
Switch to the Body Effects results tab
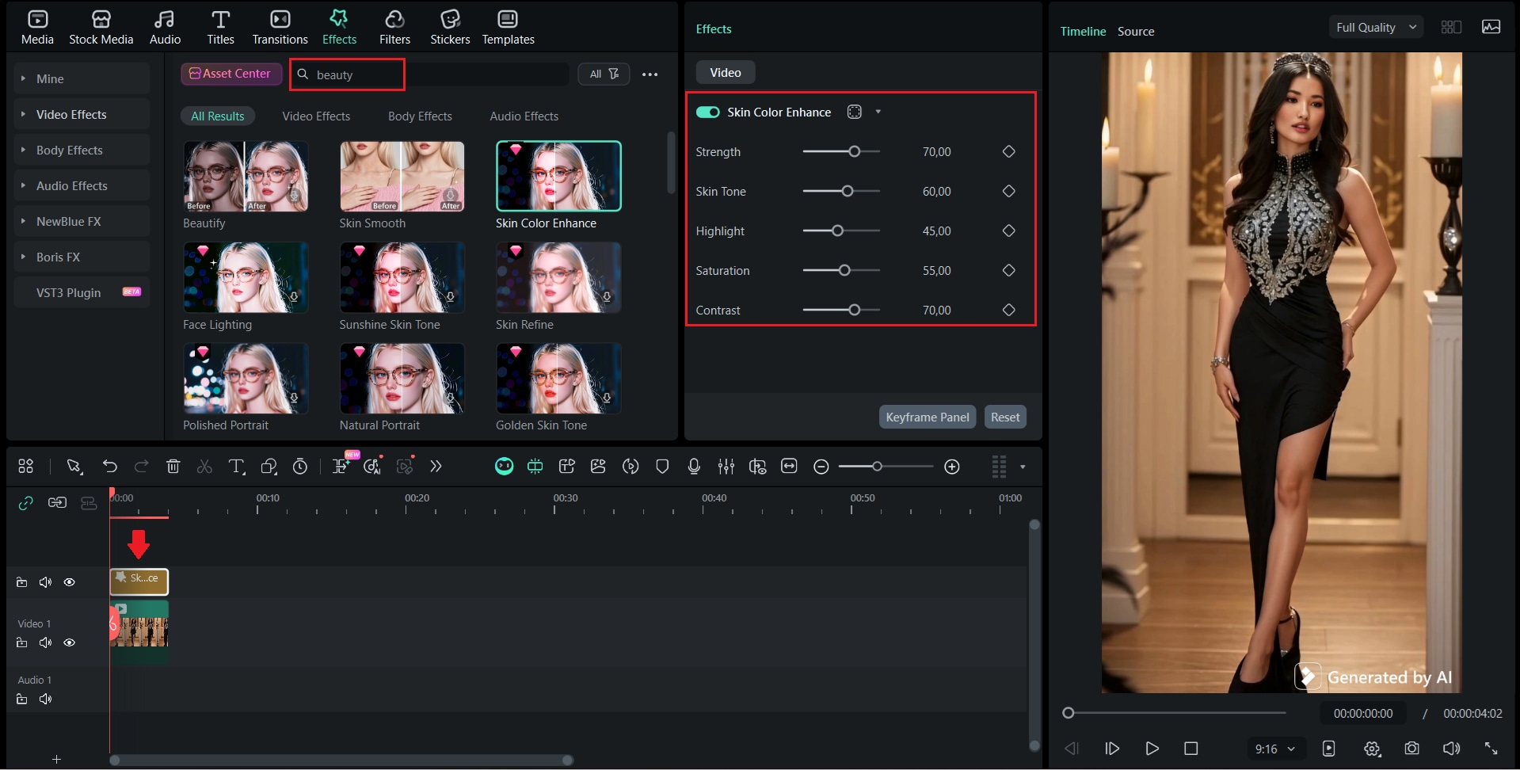[x=420, y=116]
